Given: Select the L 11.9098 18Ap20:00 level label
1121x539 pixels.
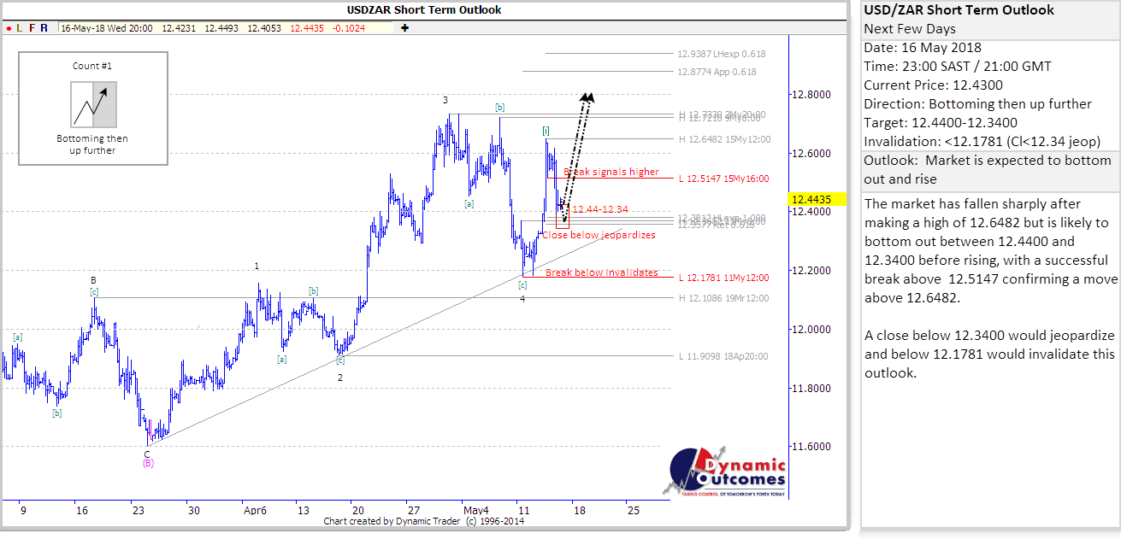Looking at the screenshot, I should 723,356.
